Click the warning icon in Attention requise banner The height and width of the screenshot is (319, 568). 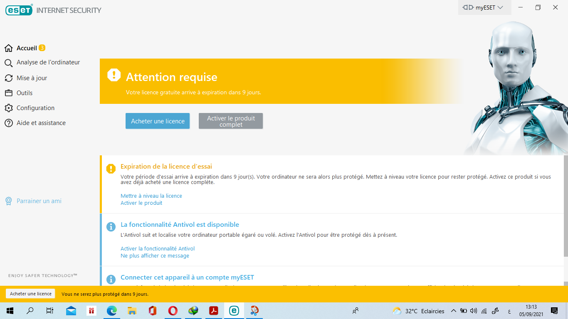coord(114,75)
